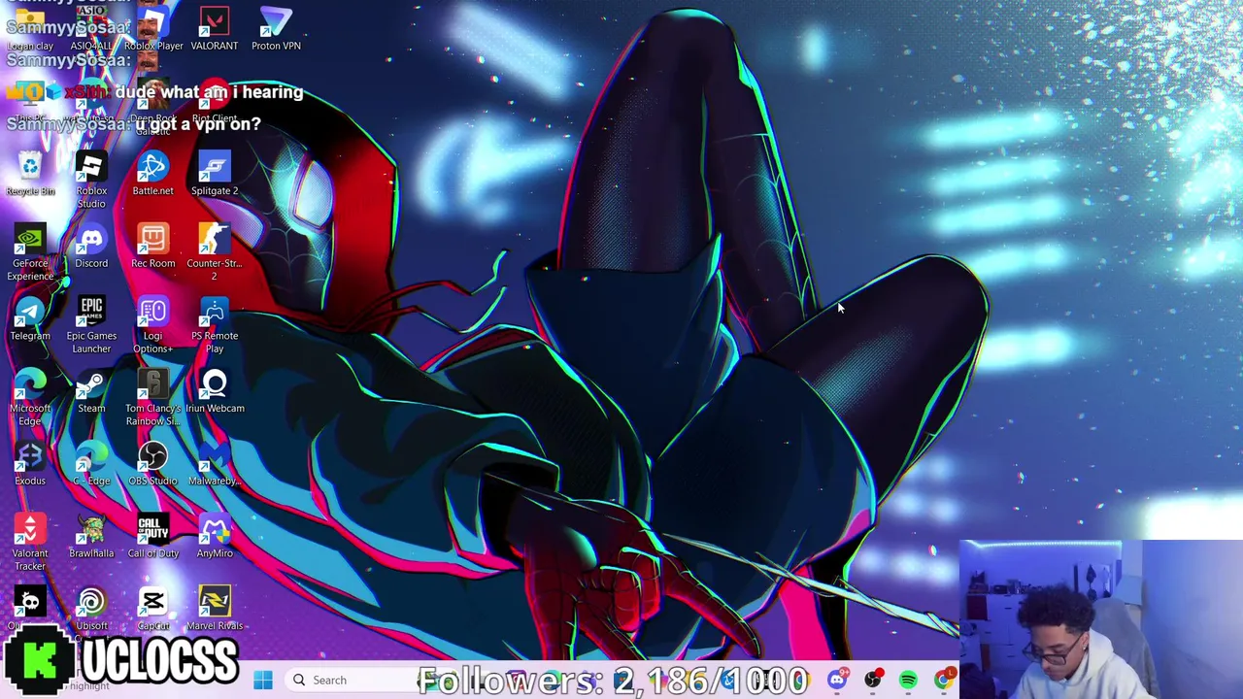The width and height of the screenshot is (1243, 699).
Task: Launch the CapCut desktop shortcut
Action: (x=152, y=609)
